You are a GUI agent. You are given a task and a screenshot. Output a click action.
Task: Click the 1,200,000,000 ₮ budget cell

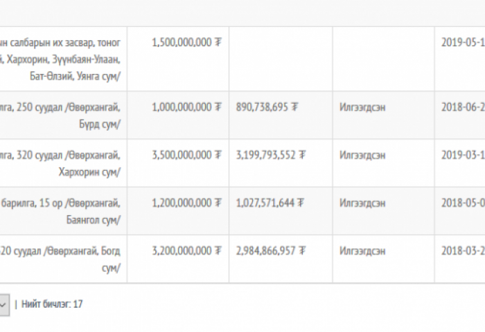186,203
